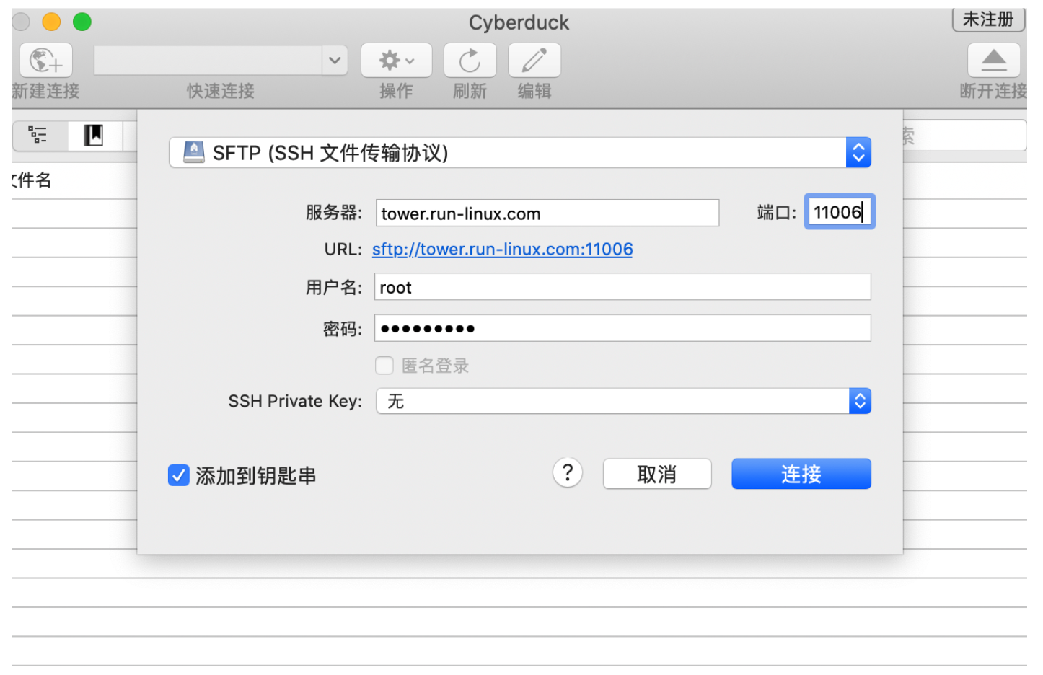Click the New Connection globe icon
This screenshot has width=1043, height=675.
[45, 61]
